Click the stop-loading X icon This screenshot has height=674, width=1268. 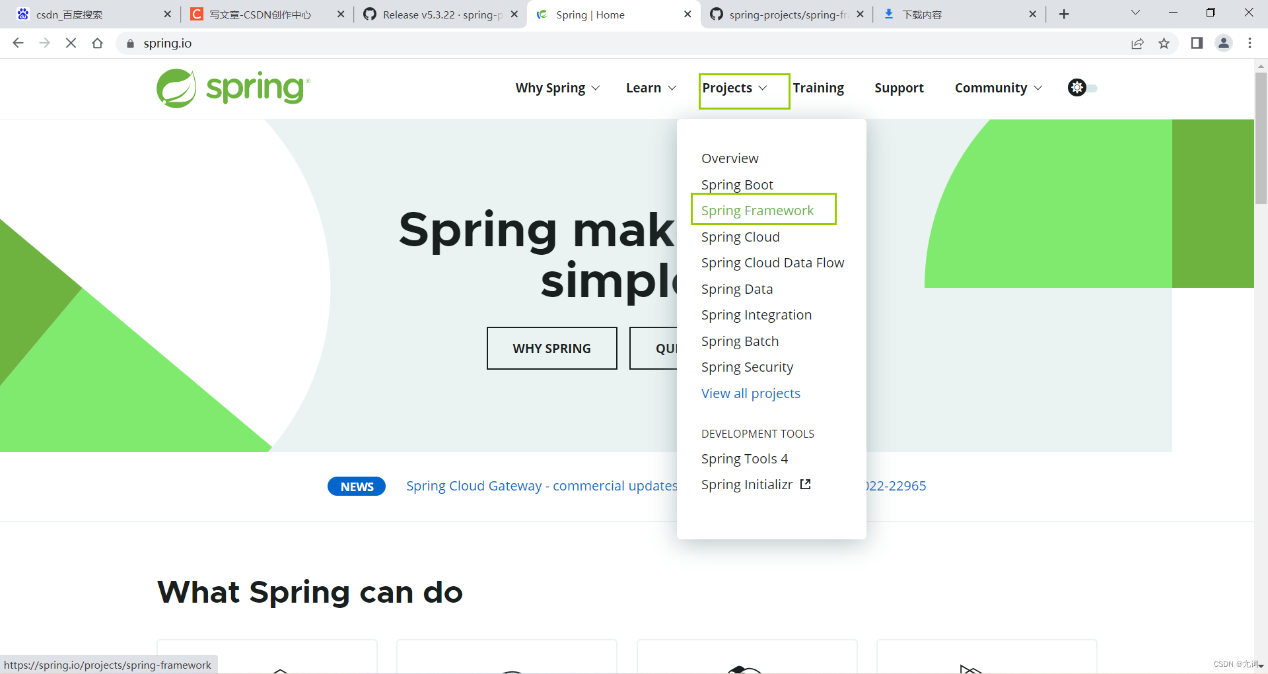[71, 43]
